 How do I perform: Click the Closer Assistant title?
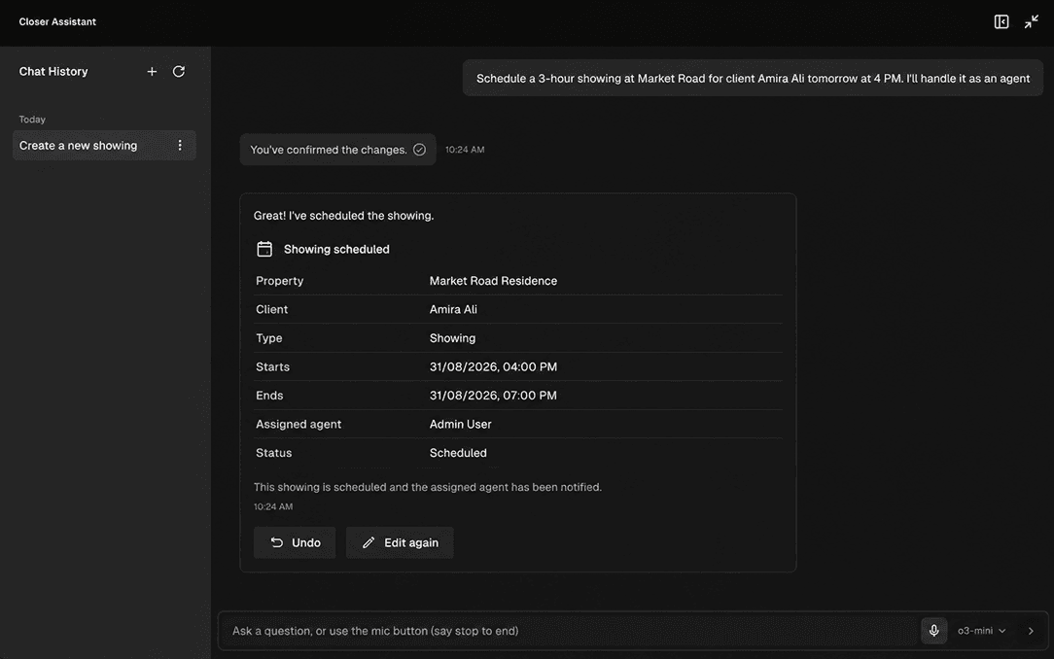tap(57, 21)
